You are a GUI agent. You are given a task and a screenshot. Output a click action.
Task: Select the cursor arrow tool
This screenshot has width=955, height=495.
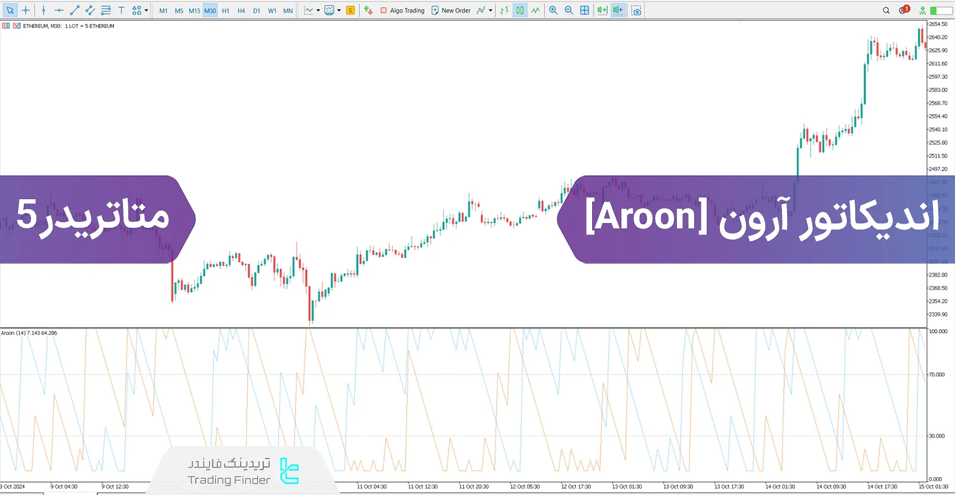coord(10,10)
